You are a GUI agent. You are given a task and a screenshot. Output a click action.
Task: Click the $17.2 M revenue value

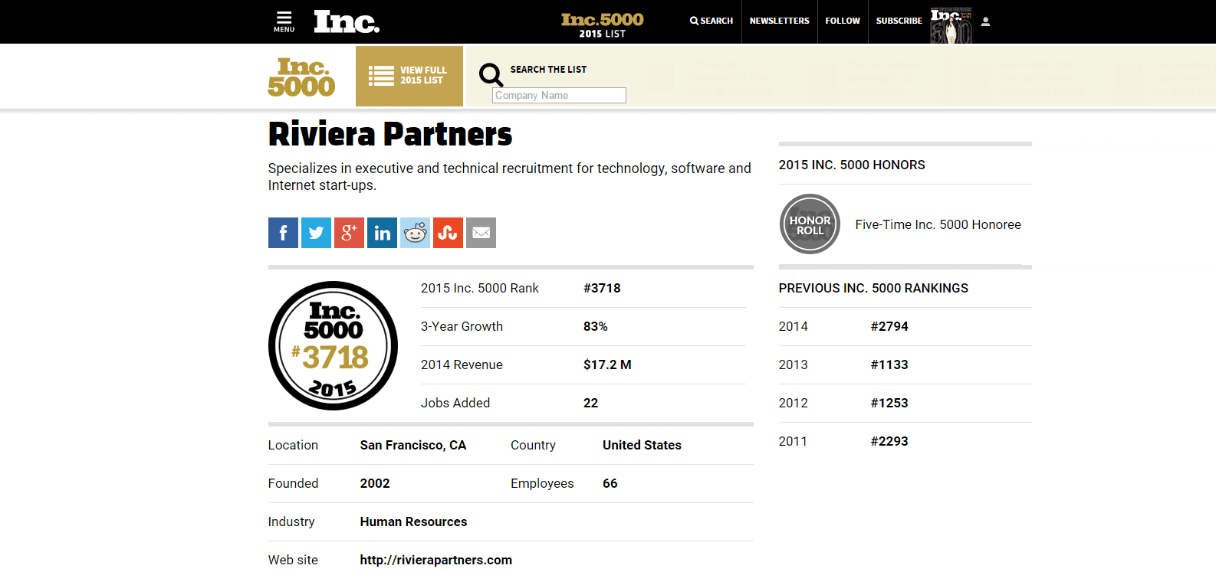pyautogui.click(x=607, y=364)
